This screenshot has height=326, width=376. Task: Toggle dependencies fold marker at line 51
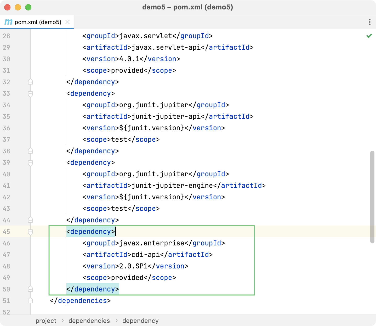point(30,301)
